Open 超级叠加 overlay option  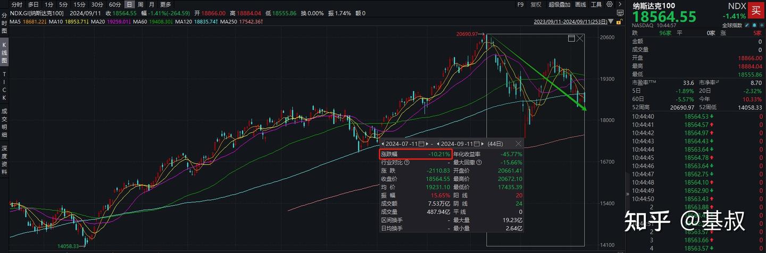pyautogui.click(x=560, y=4)
